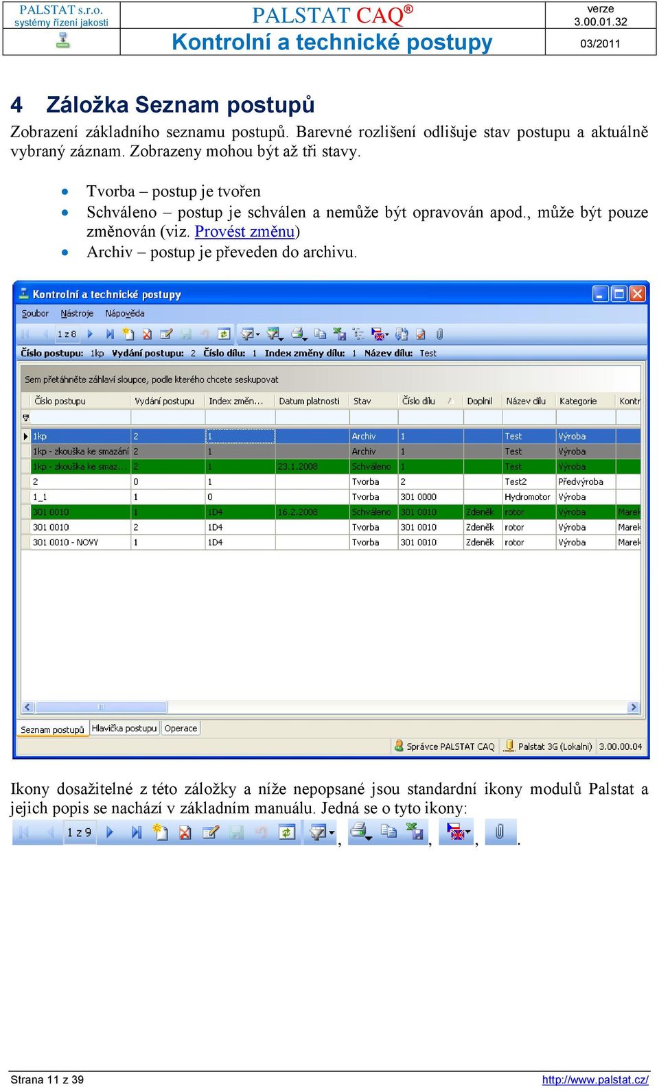Click paperclip attachment icon in window toolbar

[x=439, y=334]
